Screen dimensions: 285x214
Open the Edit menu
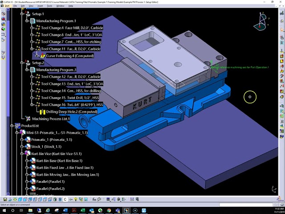tap(23, 6)
